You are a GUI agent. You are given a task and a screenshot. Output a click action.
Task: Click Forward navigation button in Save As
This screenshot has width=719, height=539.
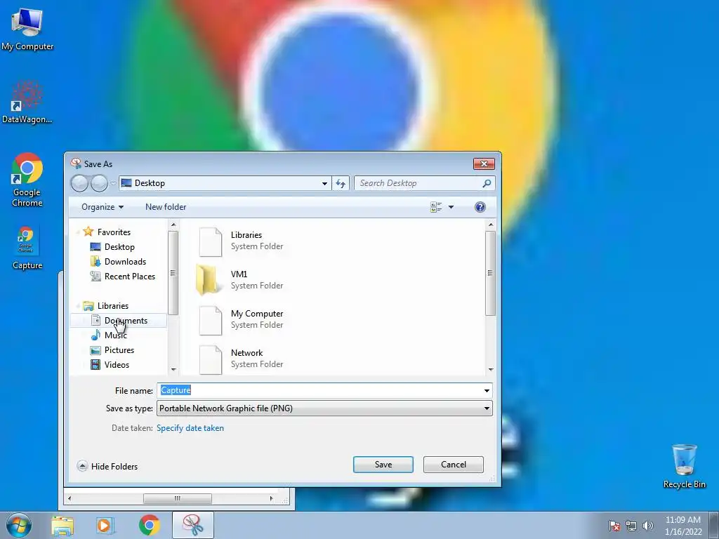99,183
